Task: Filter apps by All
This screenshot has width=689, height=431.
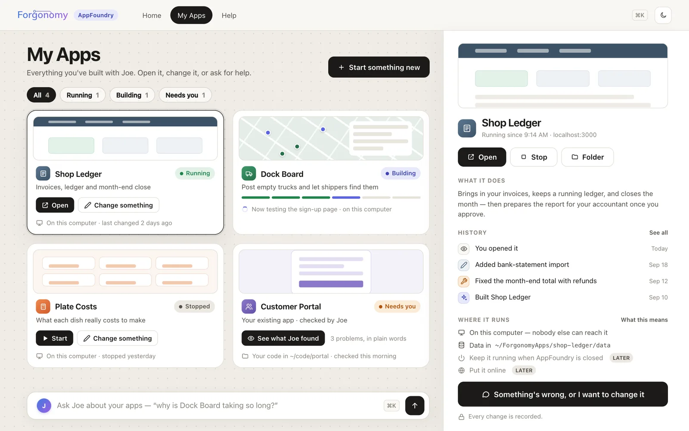Action: (x=41, y=95)
